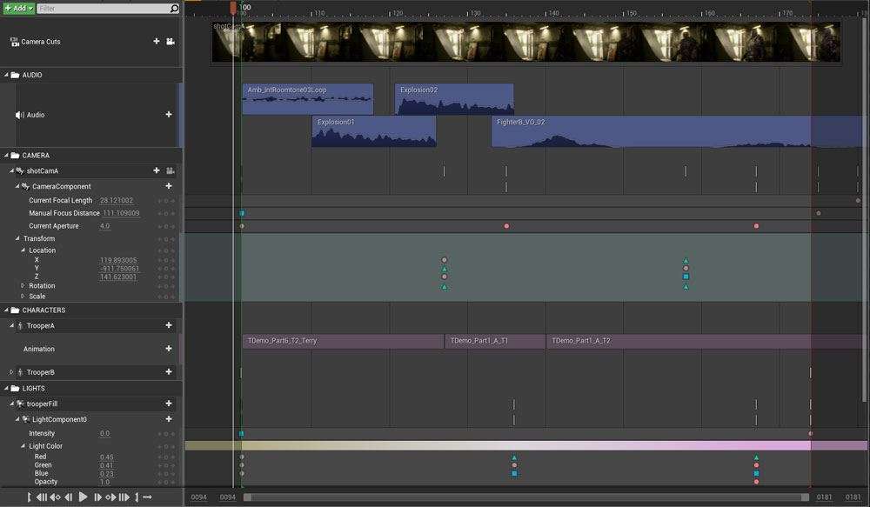The width and height of the screenshot is (870, 507).
Task: Click the TrooperA character icon
Action: click(20, 326)
